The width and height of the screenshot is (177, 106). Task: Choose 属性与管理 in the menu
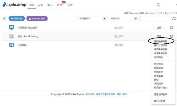(160, 101)
